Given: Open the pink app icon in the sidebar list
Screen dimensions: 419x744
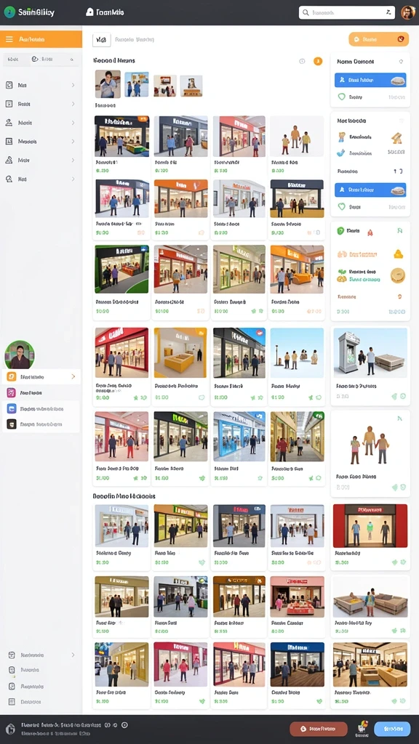Looking at the screenshot, I should click(x=12, y=392).
